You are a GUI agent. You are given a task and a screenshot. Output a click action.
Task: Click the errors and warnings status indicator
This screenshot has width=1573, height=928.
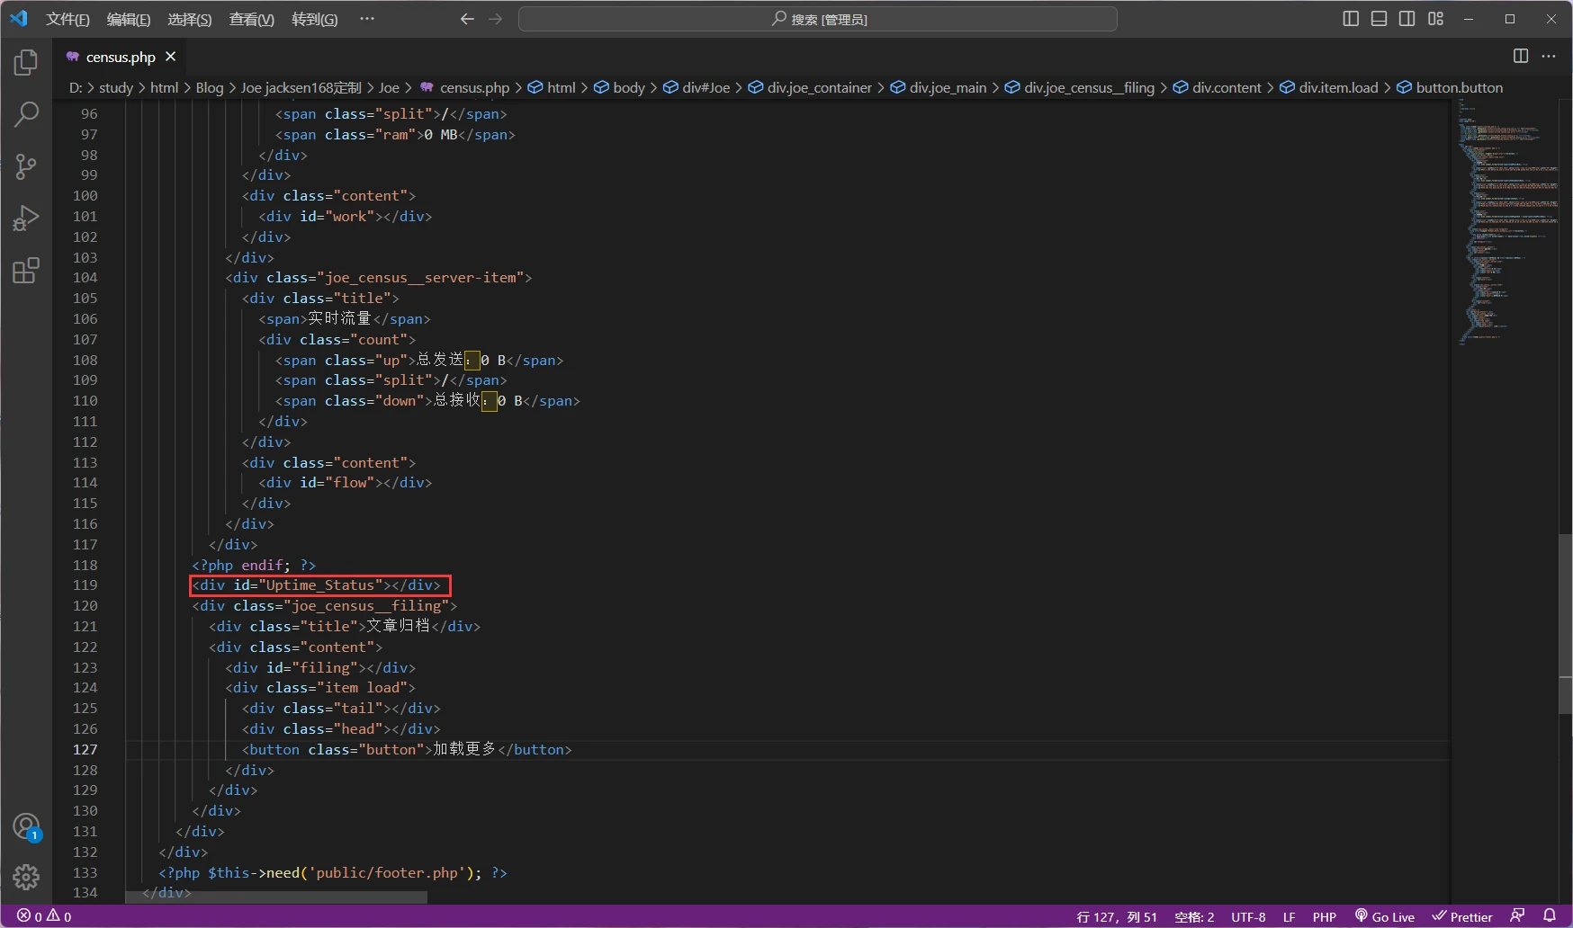[x=44, y=916]
